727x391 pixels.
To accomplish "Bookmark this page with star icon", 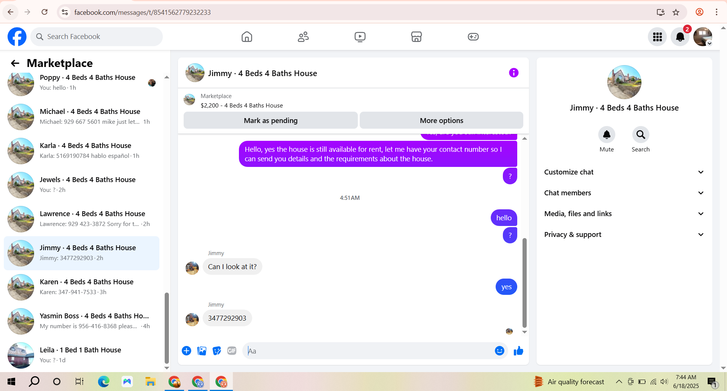I will click(676, 12).
